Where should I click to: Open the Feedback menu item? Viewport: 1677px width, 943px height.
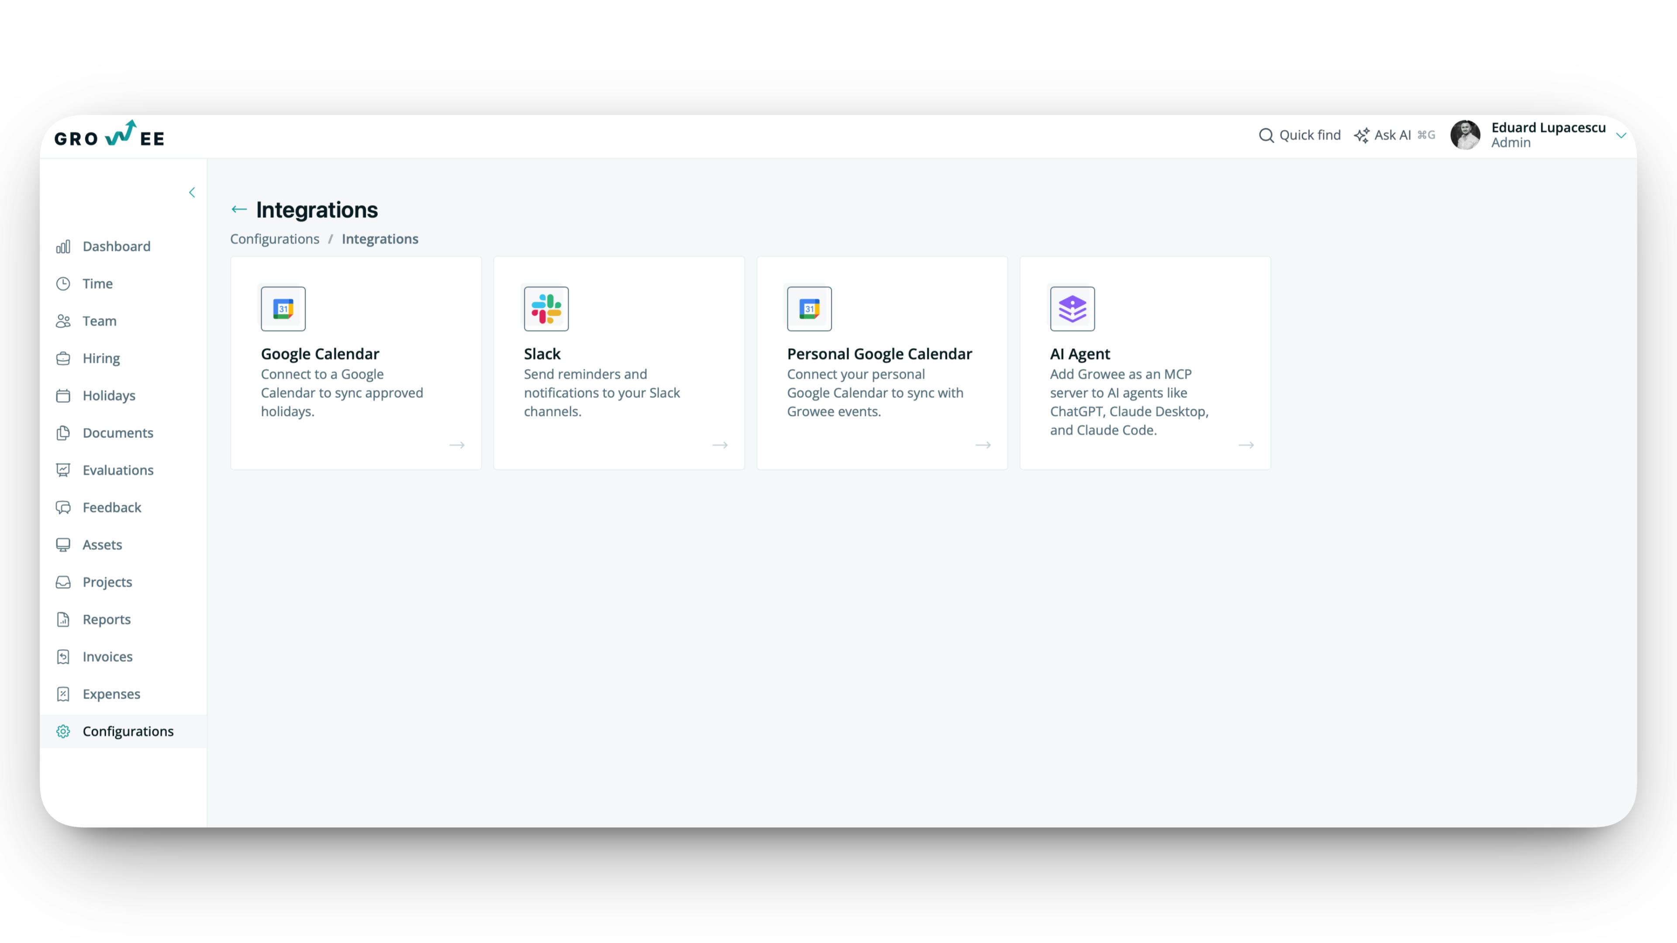(x=123, y=508)
